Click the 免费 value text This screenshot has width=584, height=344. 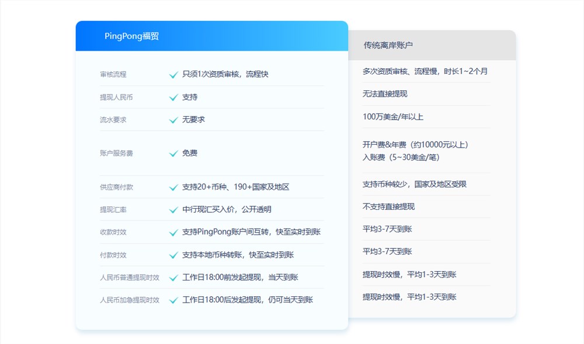coord(190,153)
